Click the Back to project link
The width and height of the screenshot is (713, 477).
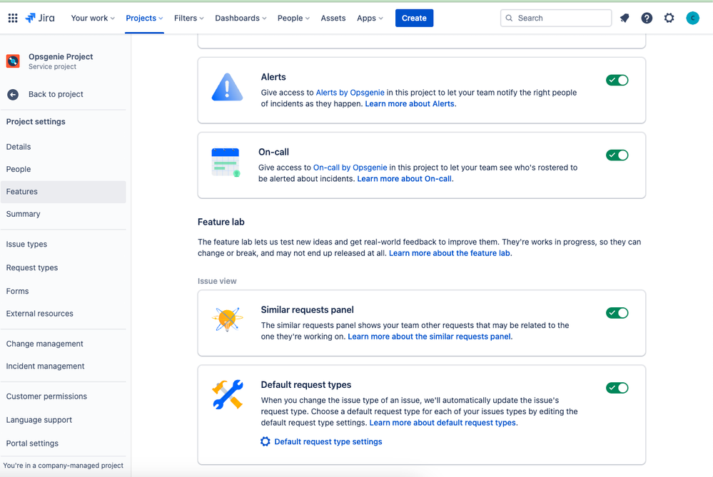(56, 95)
